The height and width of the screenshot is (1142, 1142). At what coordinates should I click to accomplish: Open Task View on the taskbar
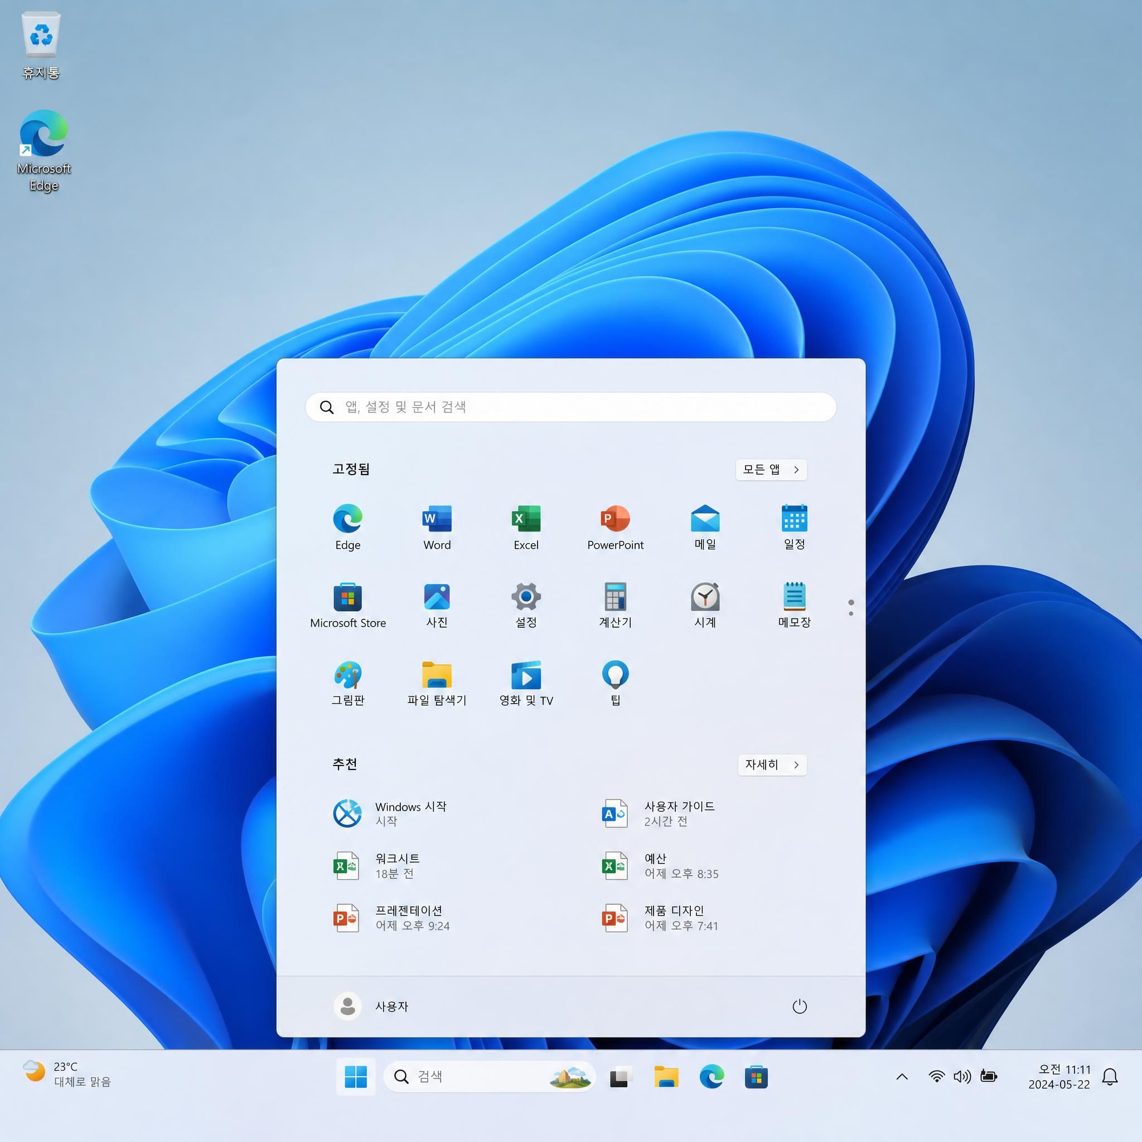(x=621, y=1076)
